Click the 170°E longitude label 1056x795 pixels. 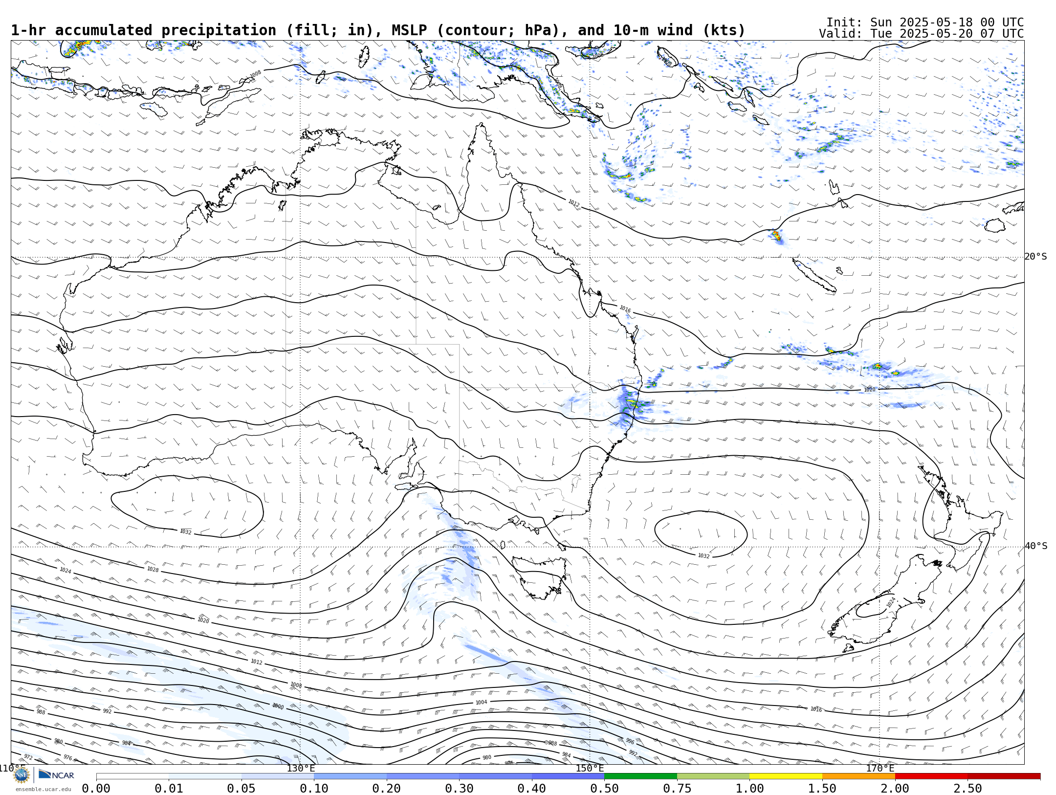(x=880, y=769)
